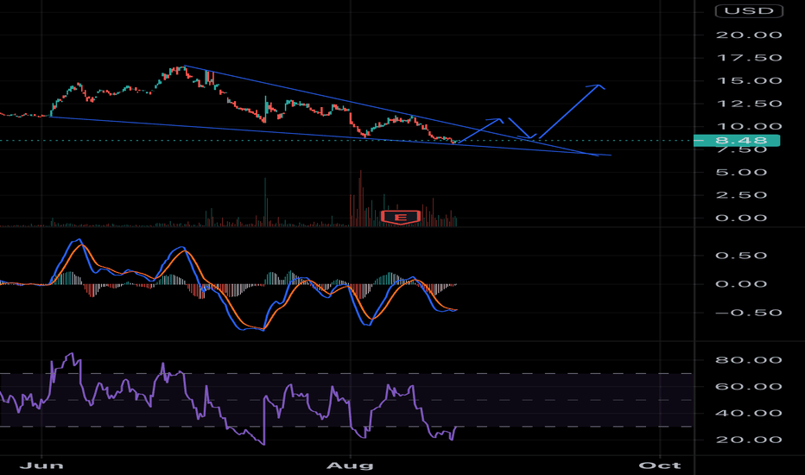Click the USD currency button
Viewport: 805px width, 475px height.
(749, 10)
